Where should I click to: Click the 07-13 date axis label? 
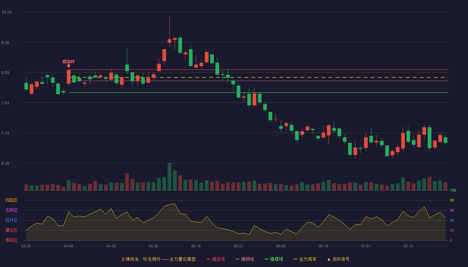coord(408,246)
